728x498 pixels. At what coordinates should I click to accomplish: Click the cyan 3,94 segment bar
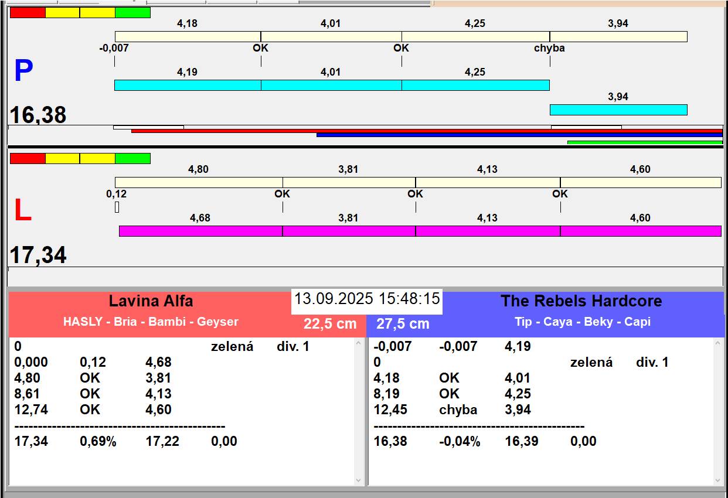618,110
